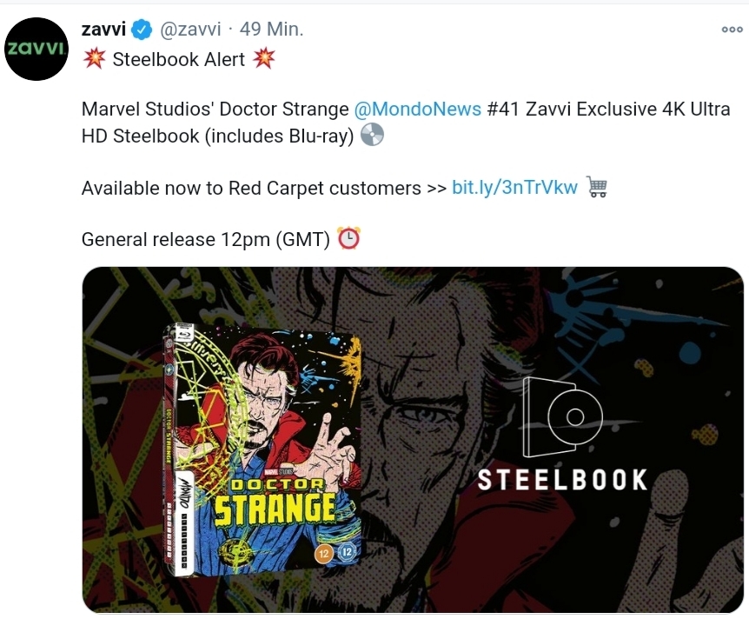The width and height of the screenshot is (749, 619).
Task: Open the tweet's three-dot more menu
Action: coord(732,29)
